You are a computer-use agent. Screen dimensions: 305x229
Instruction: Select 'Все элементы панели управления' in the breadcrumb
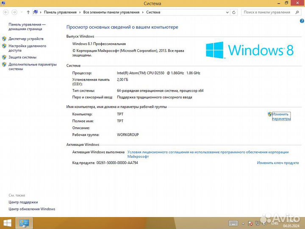point(111,12)
